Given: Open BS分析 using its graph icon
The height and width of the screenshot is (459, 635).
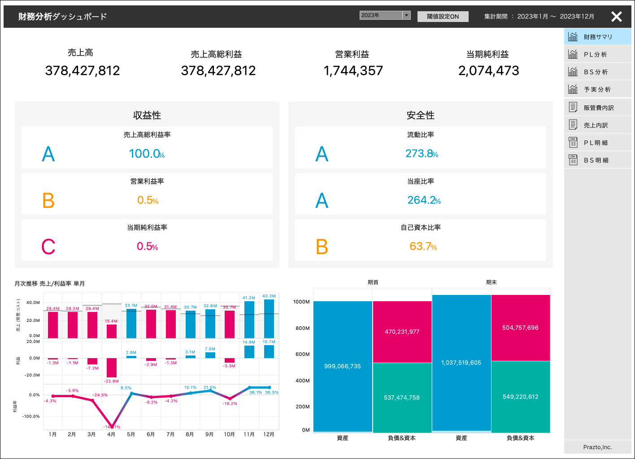Looking at the screenshot, I should pyautogui.click(x=573, y=71).
